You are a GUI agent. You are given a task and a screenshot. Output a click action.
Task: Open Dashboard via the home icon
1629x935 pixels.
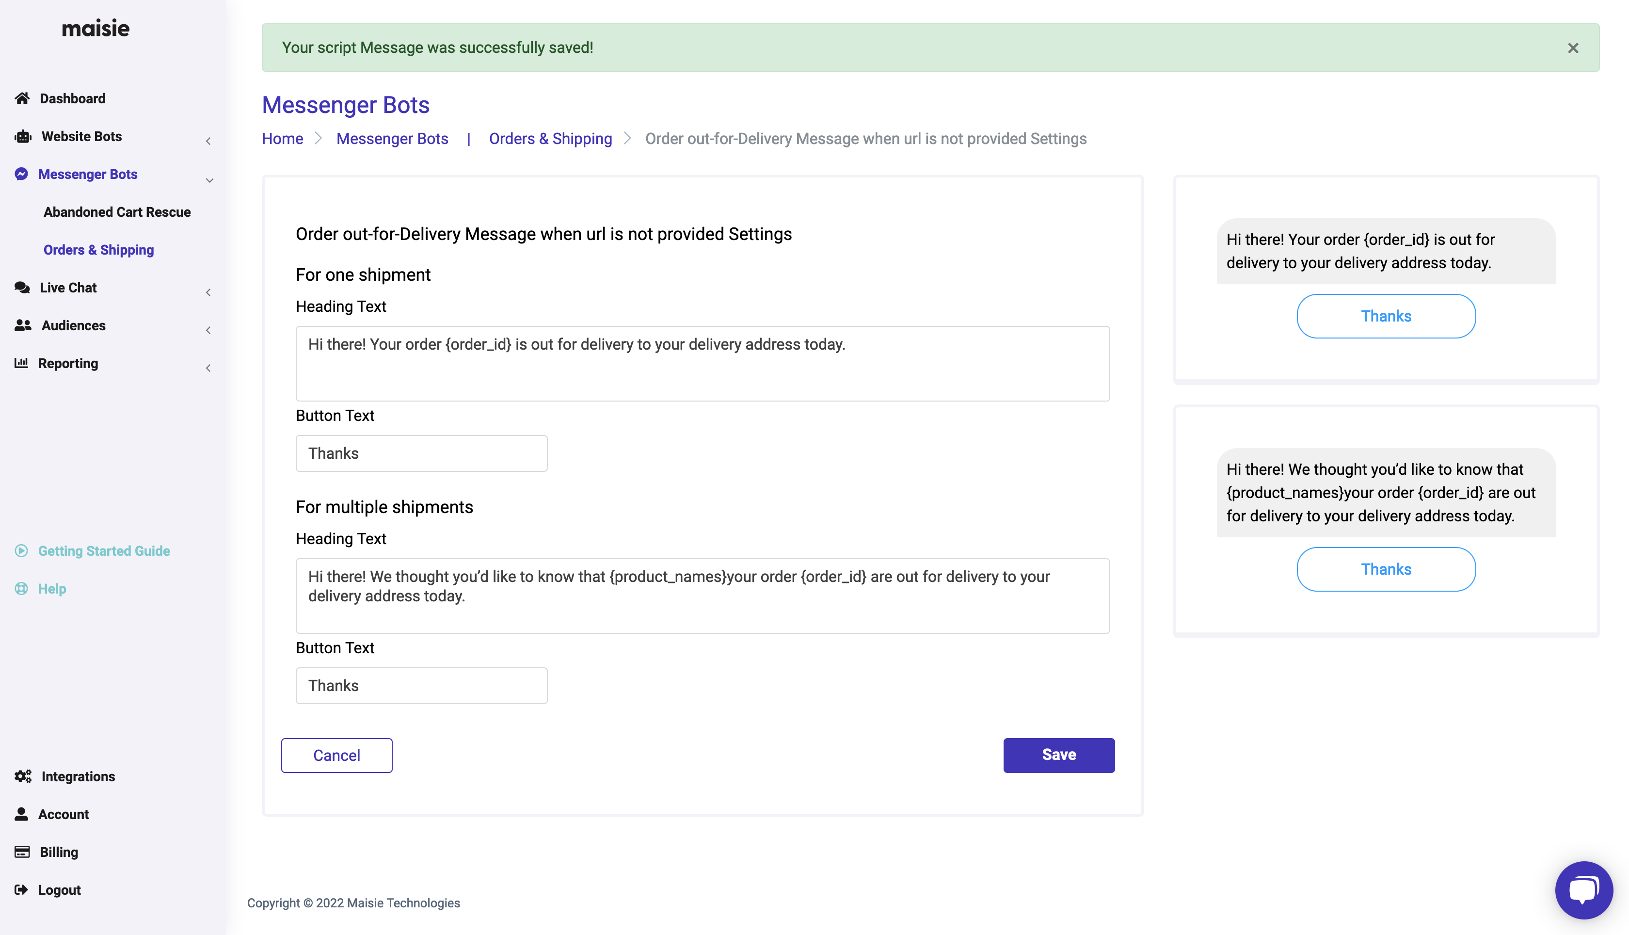pos(22,97)
